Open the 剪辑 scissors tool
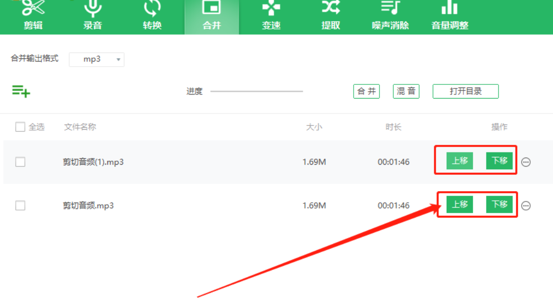 coord(33,15)
